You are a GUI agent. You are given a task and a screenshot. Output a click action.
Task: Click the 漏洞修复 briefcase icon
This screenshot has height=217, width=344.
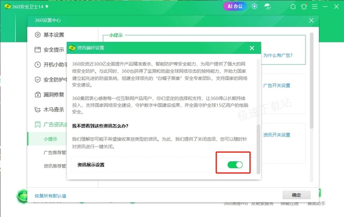pos(38,95)
